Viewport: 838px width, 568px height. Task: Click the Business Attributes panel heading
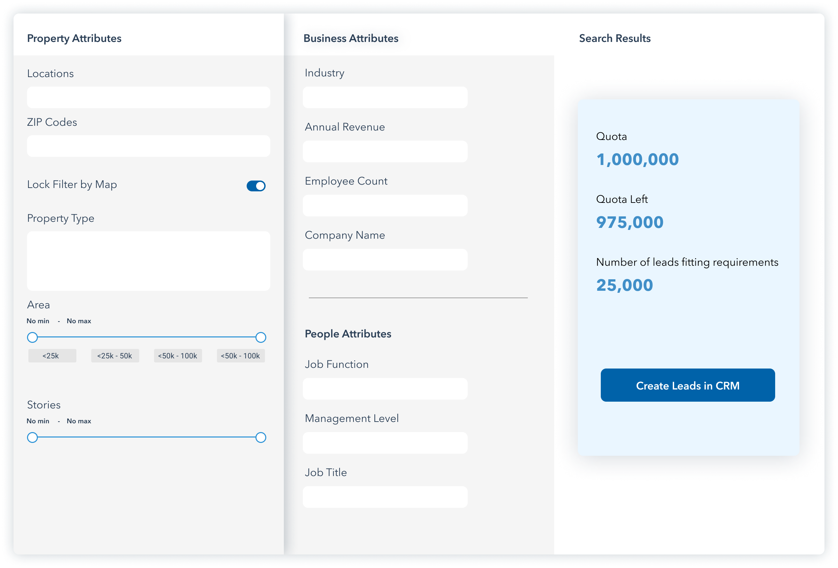tap(350, 38)
